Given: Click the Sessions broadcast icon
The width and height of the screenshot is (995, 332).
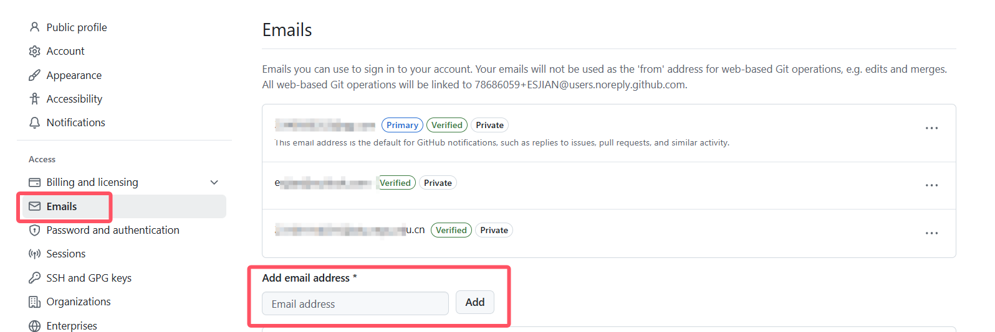Looking at the screenshot, I should (35, 254).
